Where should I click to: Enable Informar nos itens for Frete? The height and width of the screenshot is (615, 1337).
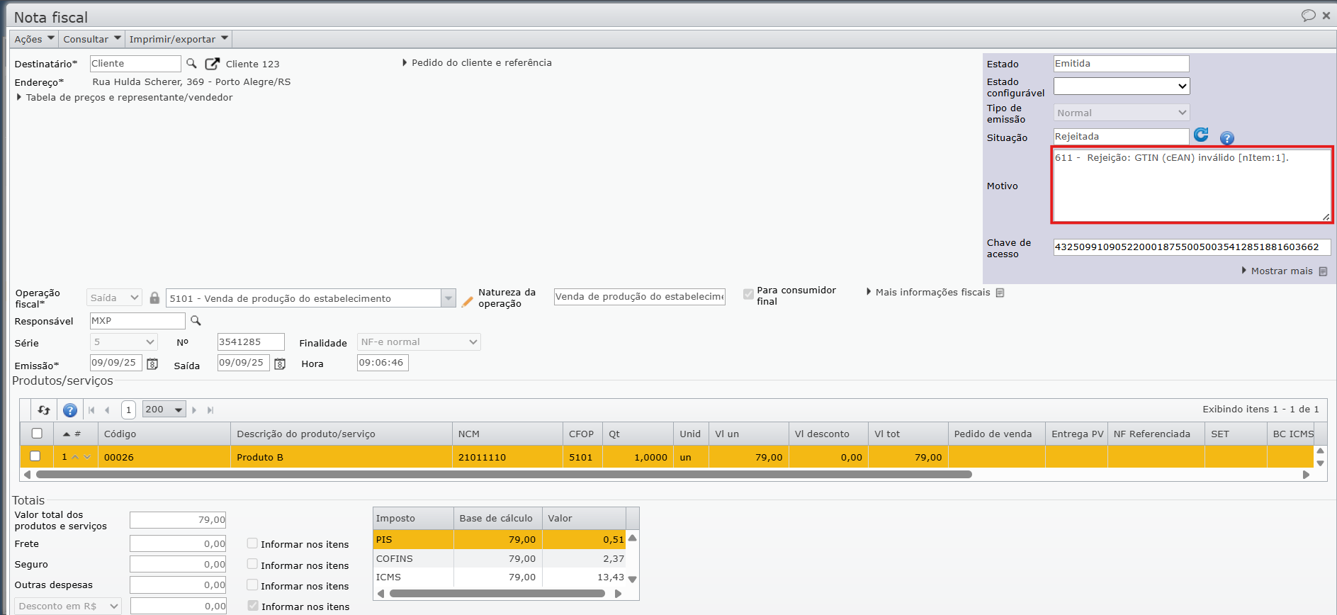[252, 543]
